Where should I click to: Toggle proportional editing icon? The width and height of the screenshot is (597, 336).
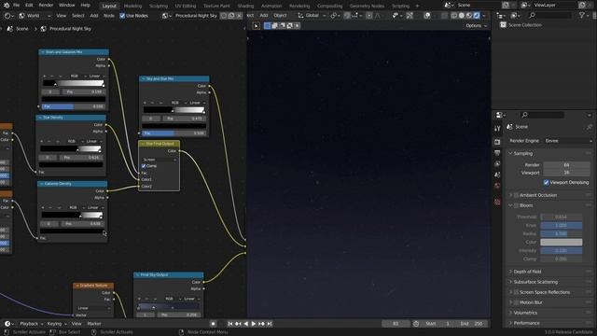click(x=369, y=16)
